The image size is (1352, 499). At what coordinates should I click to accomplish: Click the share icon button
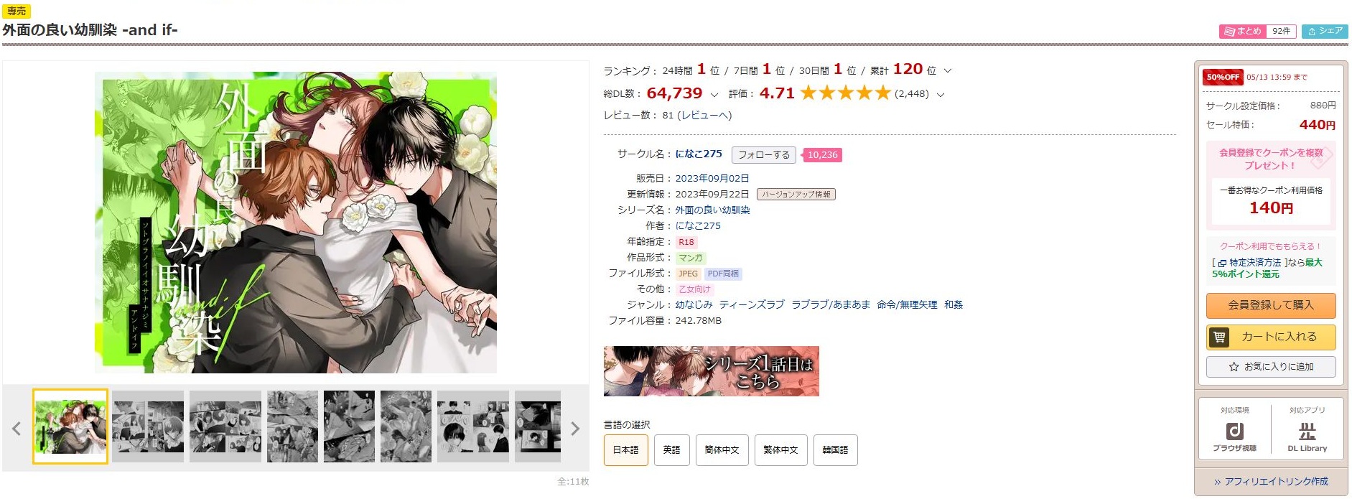click(1325, 32)
